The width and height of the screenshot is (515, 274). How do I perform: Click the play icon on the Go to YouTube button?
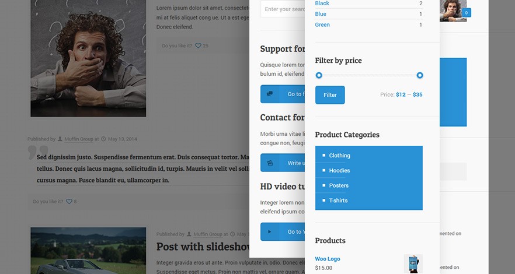point(270,231)
